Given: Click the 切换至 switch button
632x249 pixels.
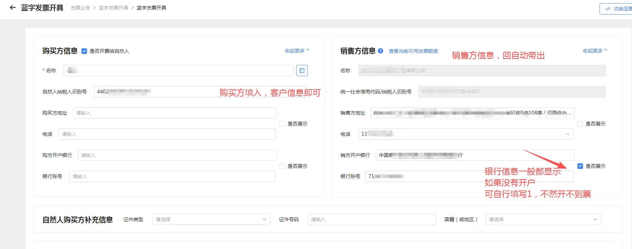Looking at the screenshot, I should [x=616, y=9].
